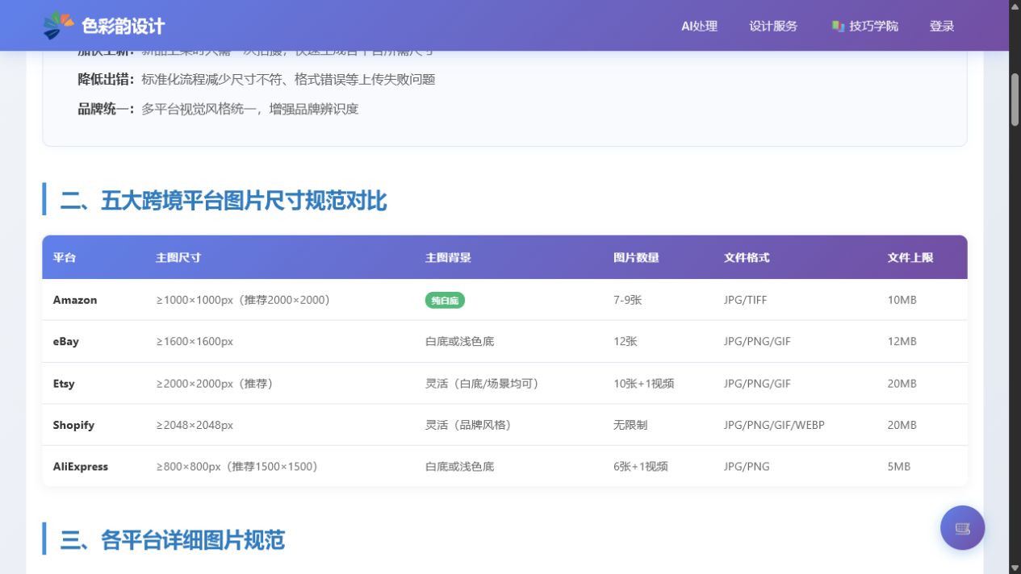Viewport: 1021px width, 574px height.
Task: Click the scrollbar up arrow
Action: click(x=1015, y=6)
